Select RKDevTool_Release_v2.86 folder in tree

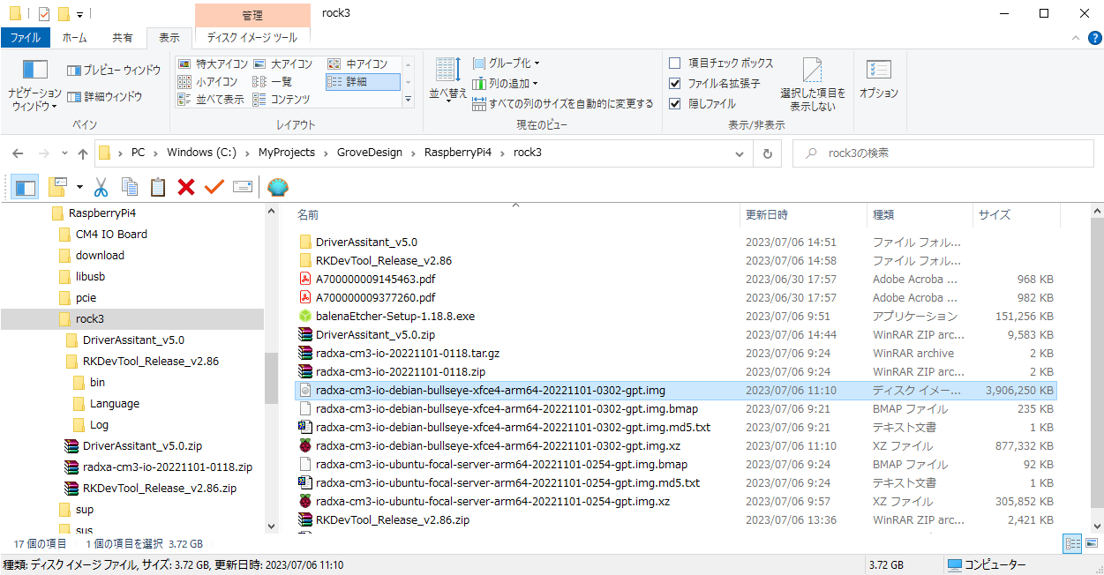point(150,362)
